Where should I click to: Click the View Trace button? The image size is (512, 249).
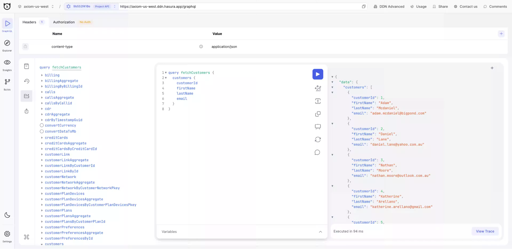pyautogui.click(x=485, y=231)
